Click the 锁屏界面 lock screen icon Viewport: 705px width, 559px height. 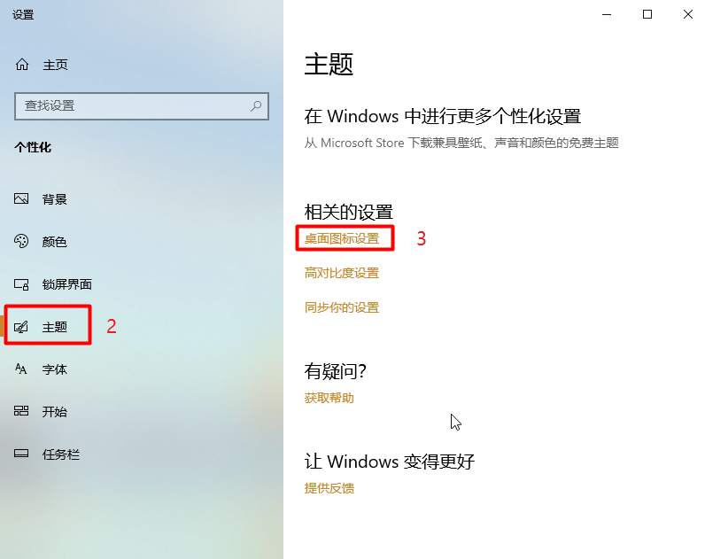[x=21, y=284]
